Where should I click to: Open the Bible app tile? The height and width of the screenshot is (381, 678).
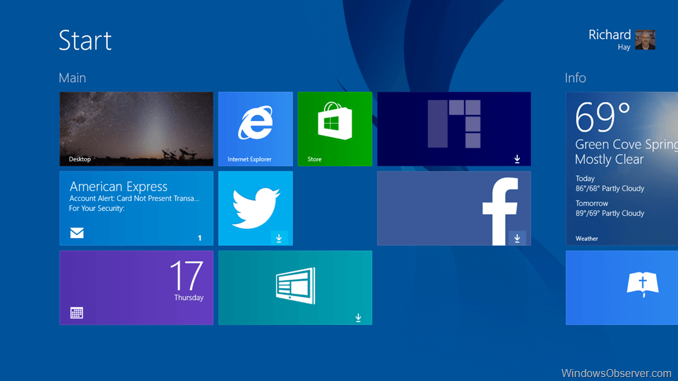(x=622, y=288)
